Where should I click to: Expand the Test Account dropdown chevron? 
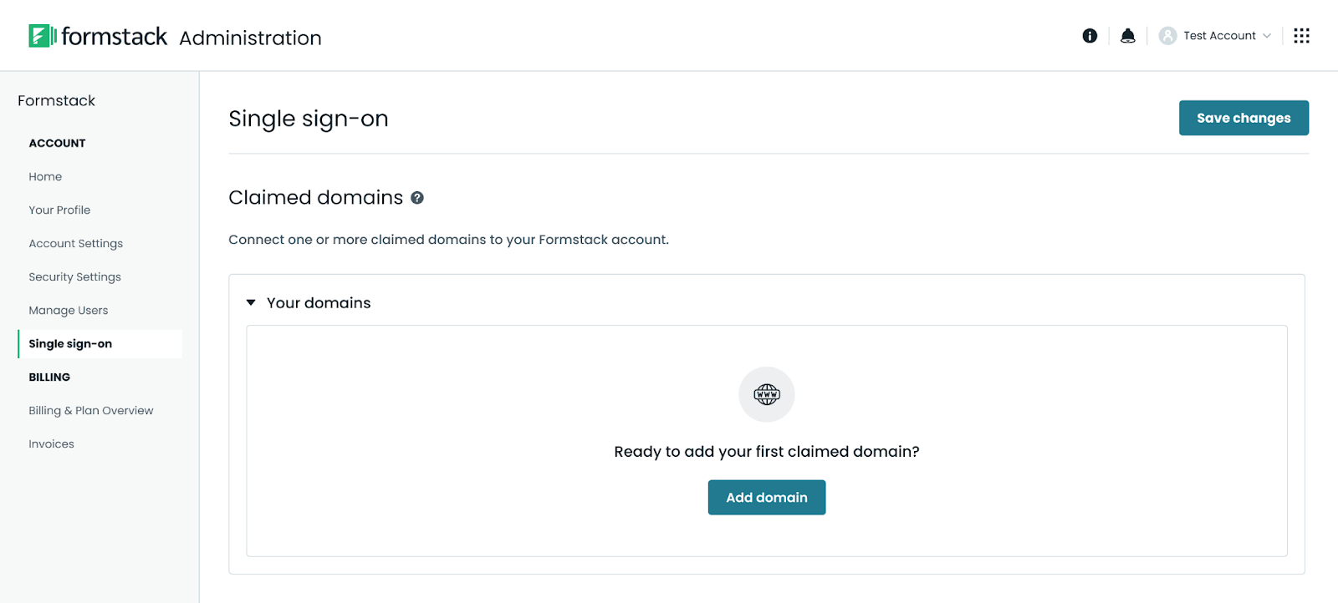click(x=1267, y=36)
